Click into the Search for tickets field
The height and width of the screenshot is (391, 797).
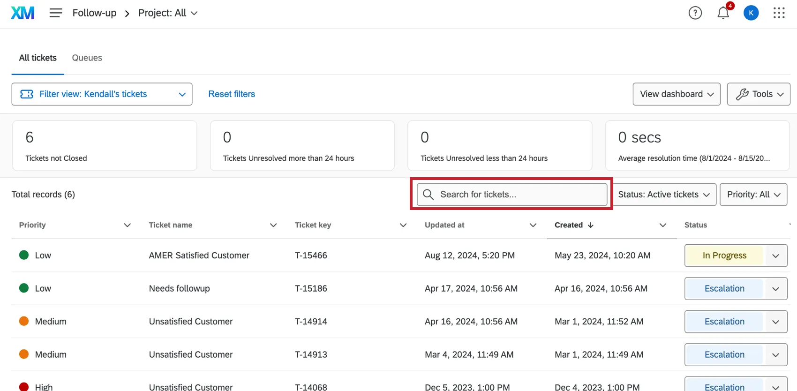coord(520,195)
